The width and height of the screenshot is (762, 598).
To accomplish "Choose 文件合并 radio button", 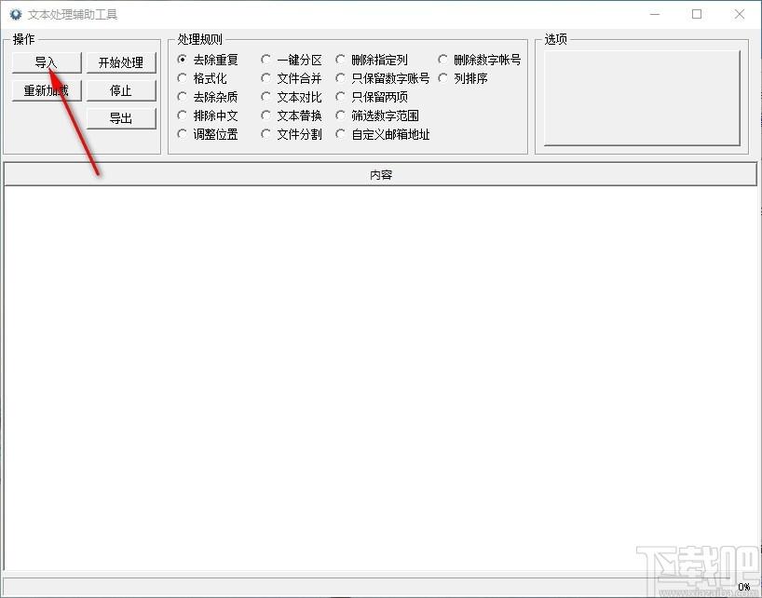I will 292,78.
